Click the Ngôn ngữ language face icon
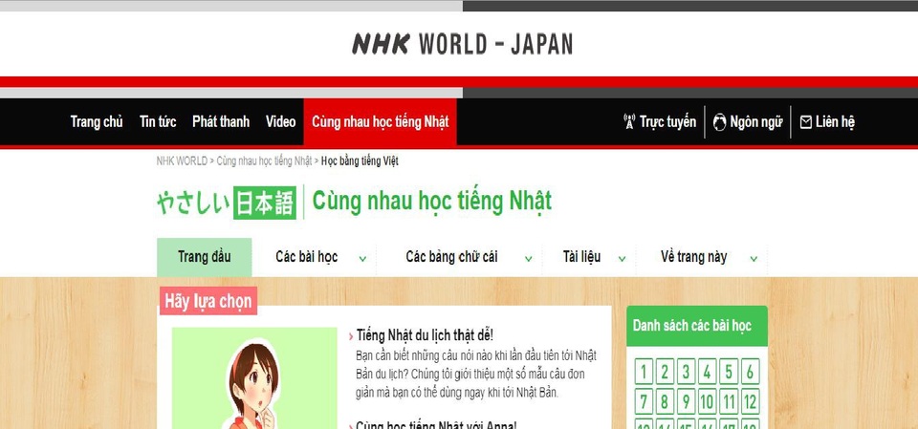Image resolution: width=918 pixels, height=429 pixels. click(719, 121)
